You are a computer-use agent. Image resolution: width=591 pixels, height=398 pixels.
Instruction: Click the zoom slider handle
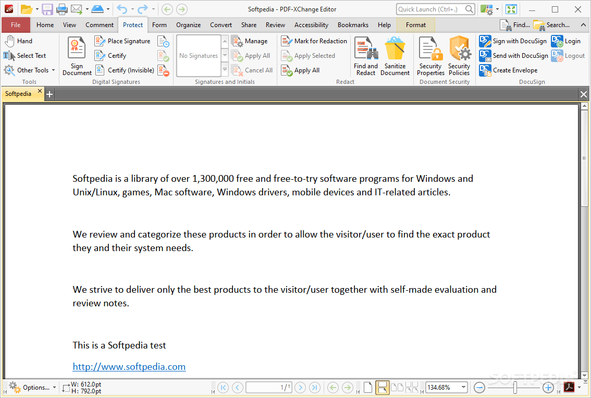pyautogui.click(x=515, y=388)
